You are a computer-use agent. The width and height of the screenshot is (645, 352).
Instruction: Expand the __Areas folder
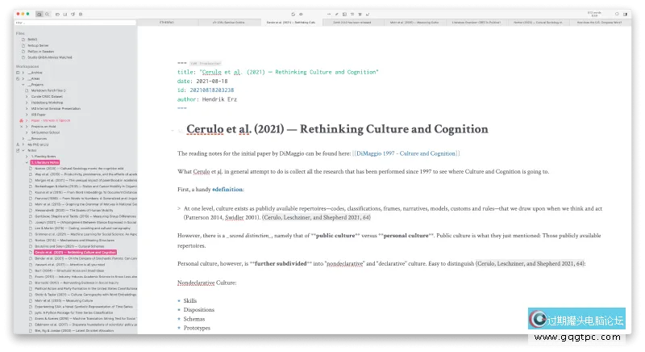pos(23,78)
